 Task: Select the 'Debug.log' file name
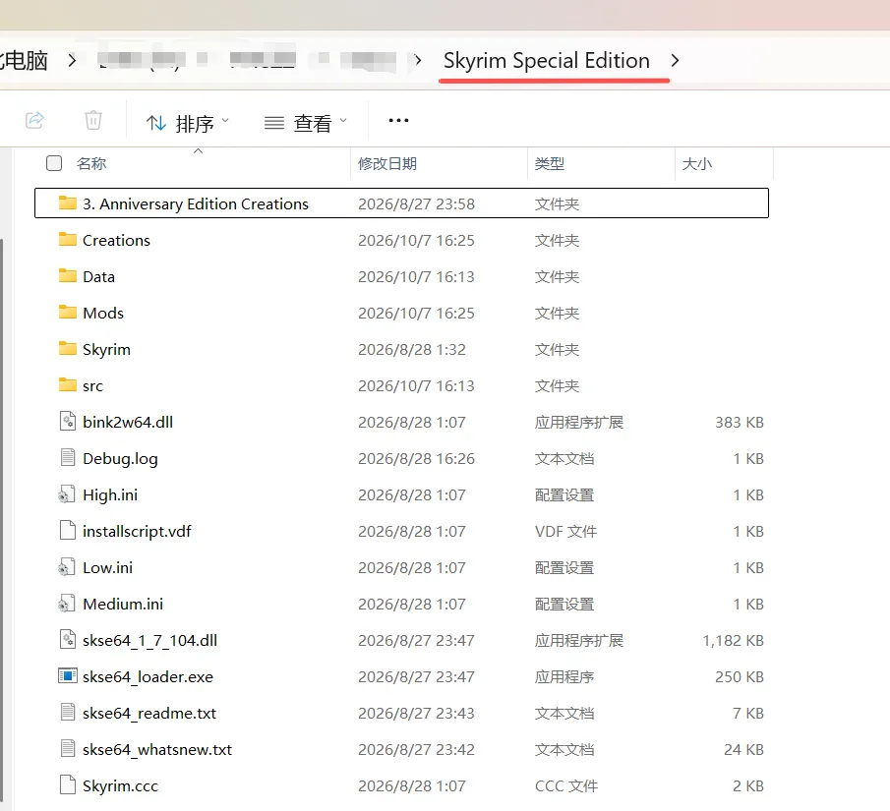pyautogui.click(x=120, y=459)
